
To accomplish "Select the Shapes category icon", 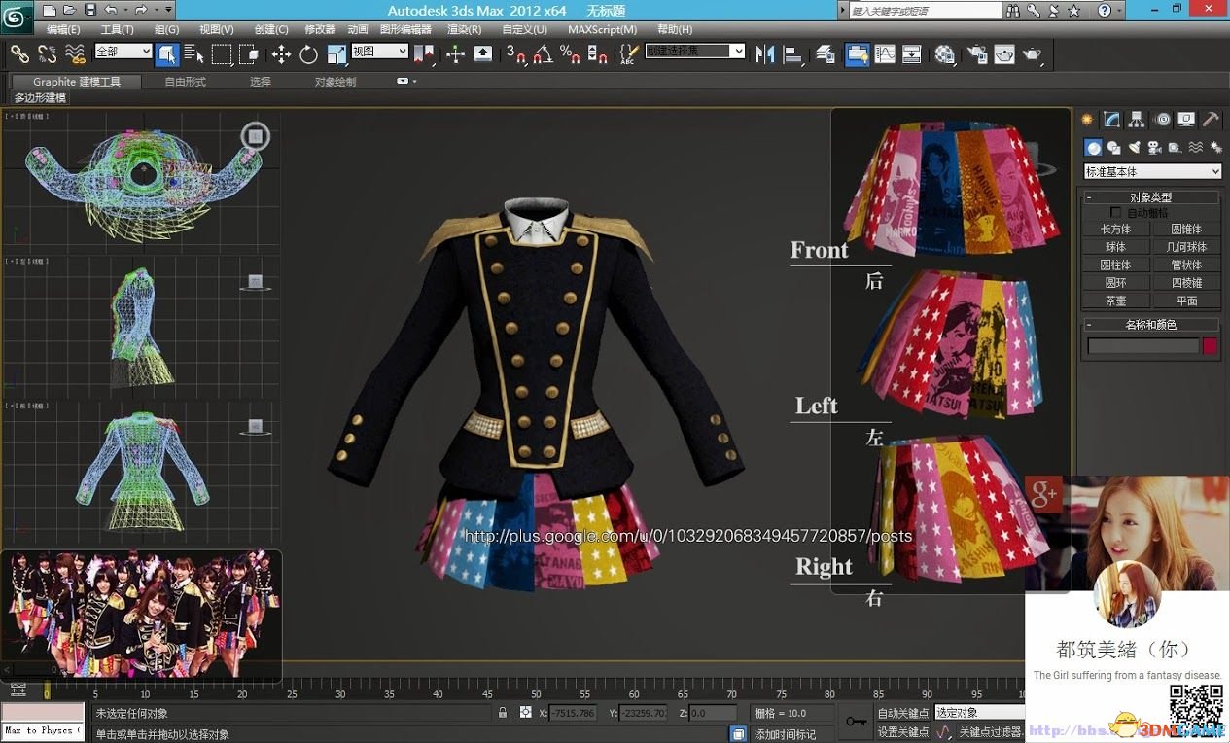I will click(x=1114, y=148).
